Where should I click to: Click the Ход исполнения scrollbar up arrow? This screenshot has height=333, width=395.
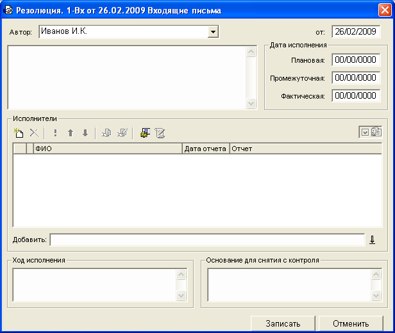pyautogui.click(x=181, y=274)
